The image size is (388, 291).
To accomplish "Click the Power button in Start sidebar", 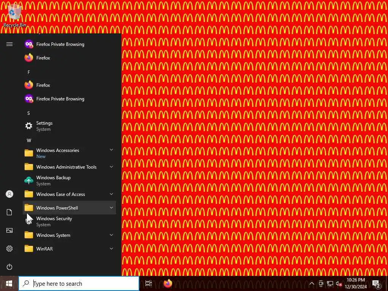I will coord(9,267).
